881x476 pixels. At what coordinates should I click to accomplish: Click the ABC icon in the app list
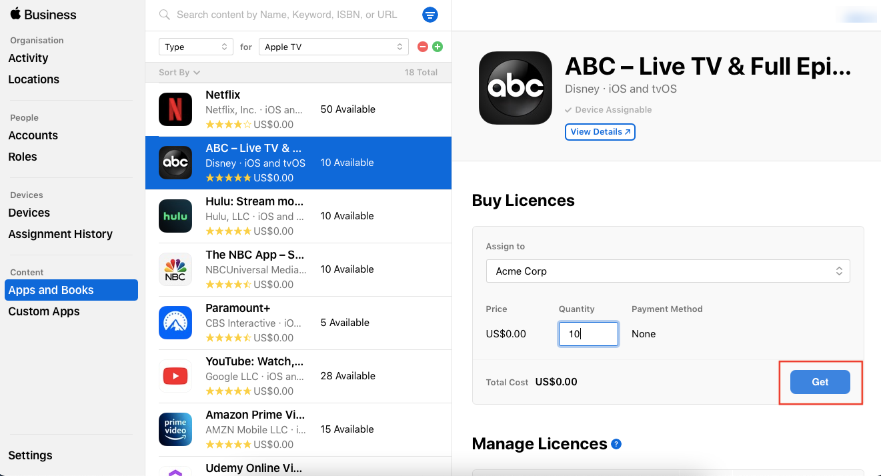[175, 163]
